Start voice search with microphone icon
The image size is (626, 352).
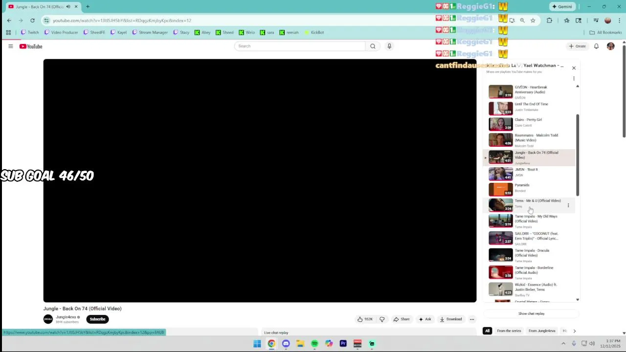389,46
